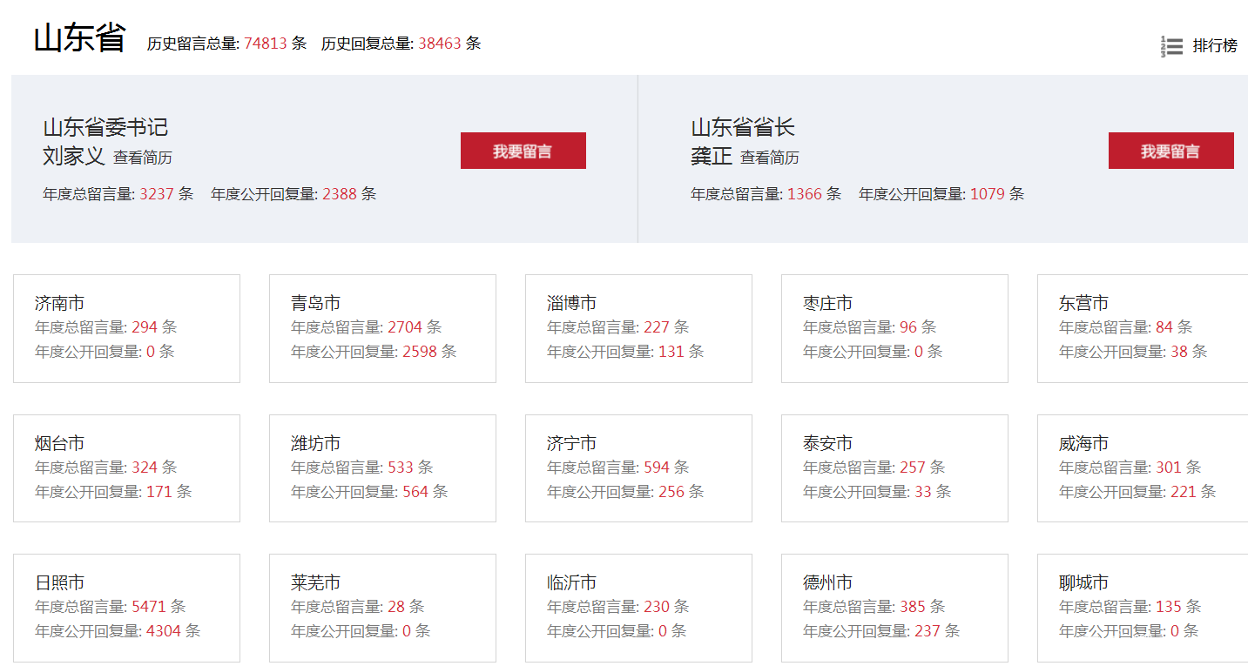Open the 莱芜市 card
Screen dimensions: 1248x666
382,609
